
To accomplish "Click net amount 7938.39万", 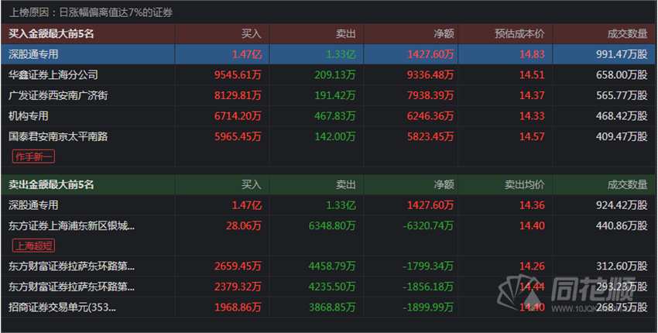I will coord(430,95).
